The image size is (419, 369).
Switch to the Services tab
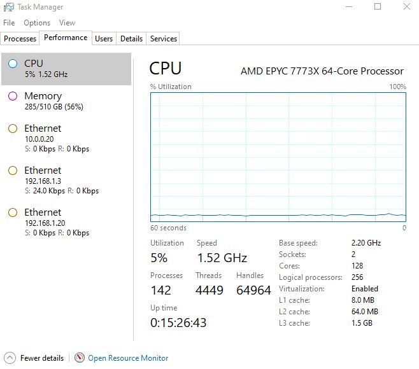click(x=163, y=39)
